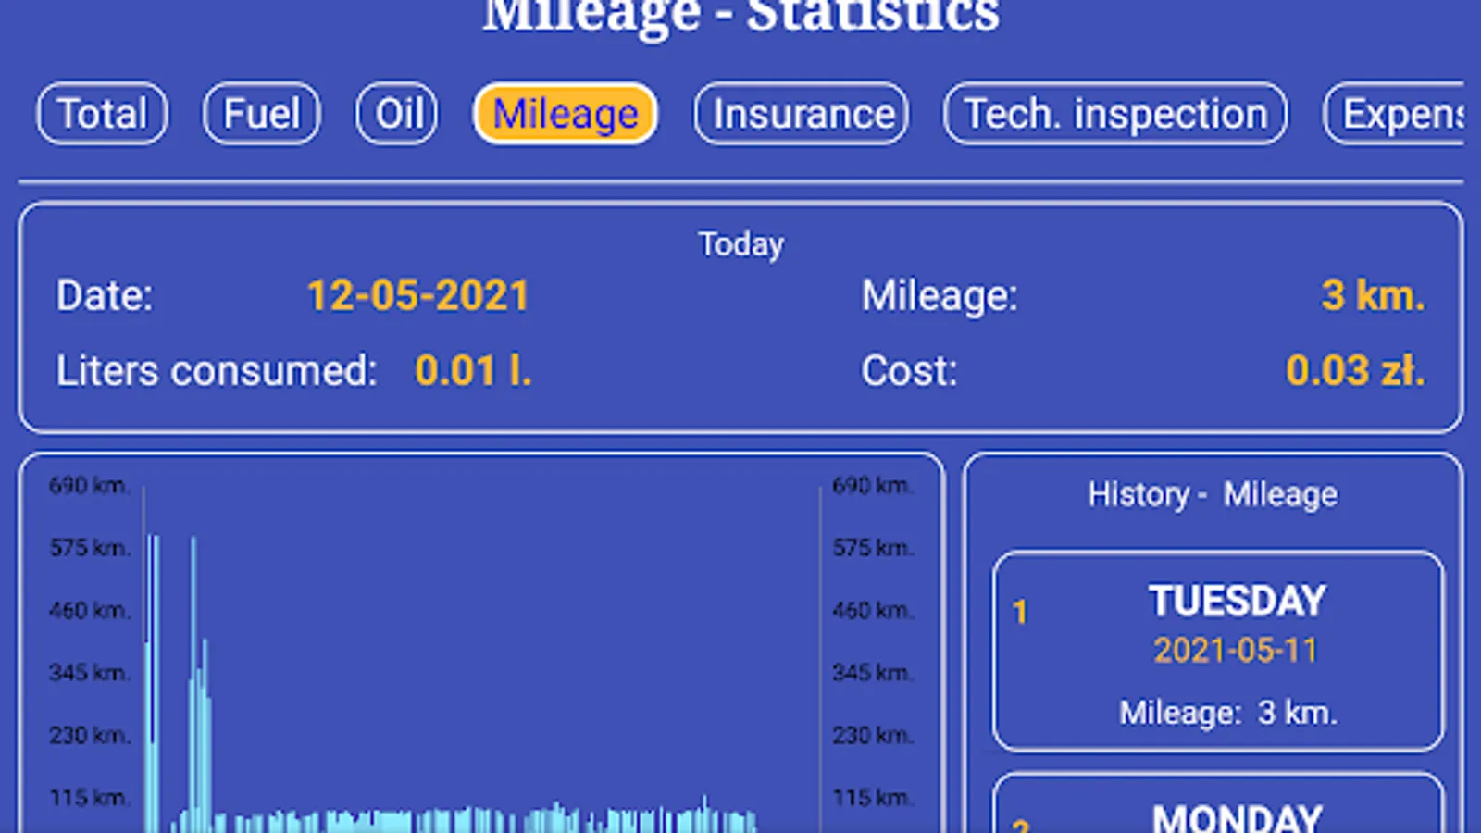1481x833 pixels.
Task: Switch to the Total statistics tab
Action: click(x=101, y=114)
